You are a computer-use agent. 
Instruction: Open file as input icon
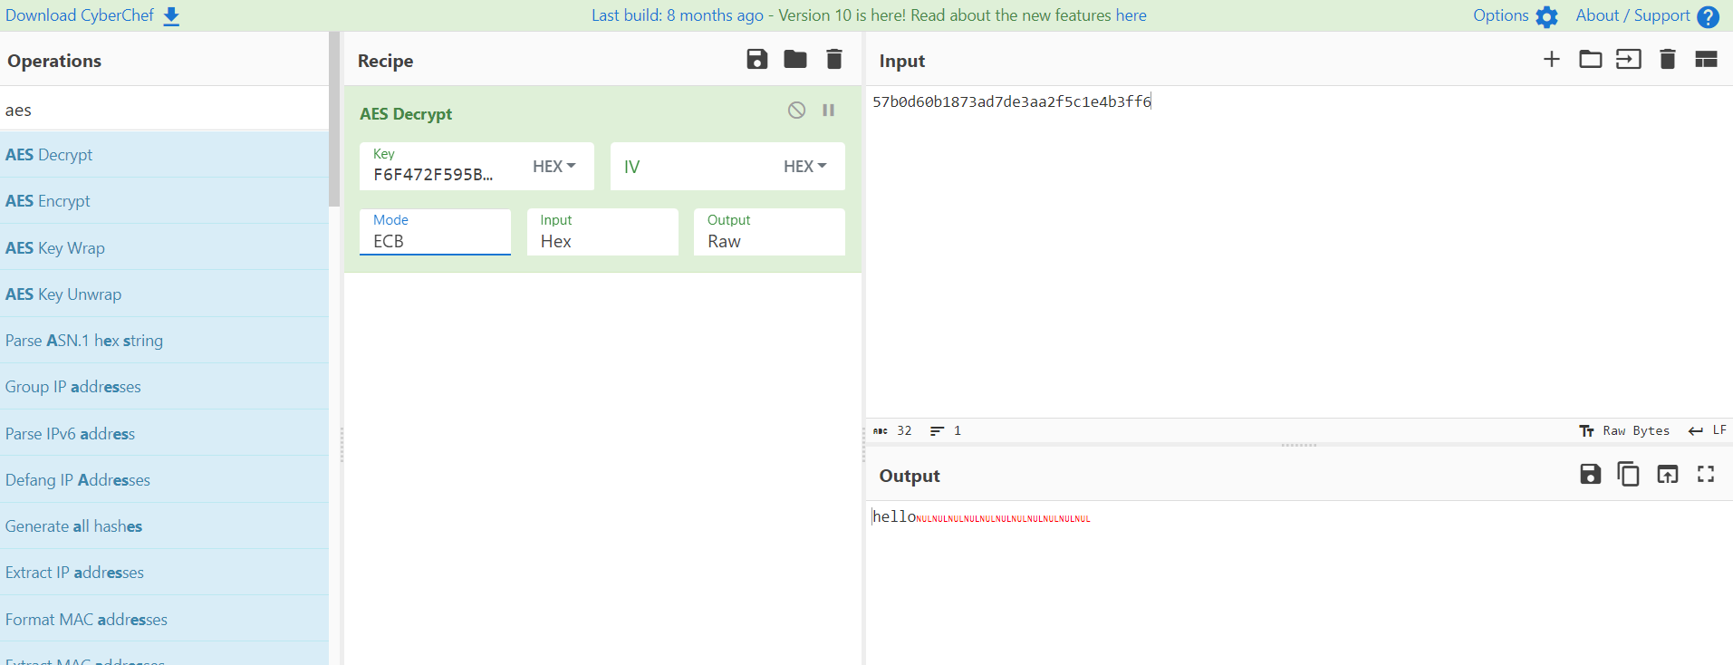[1629, 60]
